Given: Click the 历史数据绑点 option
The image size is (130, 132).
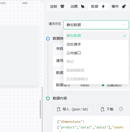Looking at the screenshot, I should [96, 79].
